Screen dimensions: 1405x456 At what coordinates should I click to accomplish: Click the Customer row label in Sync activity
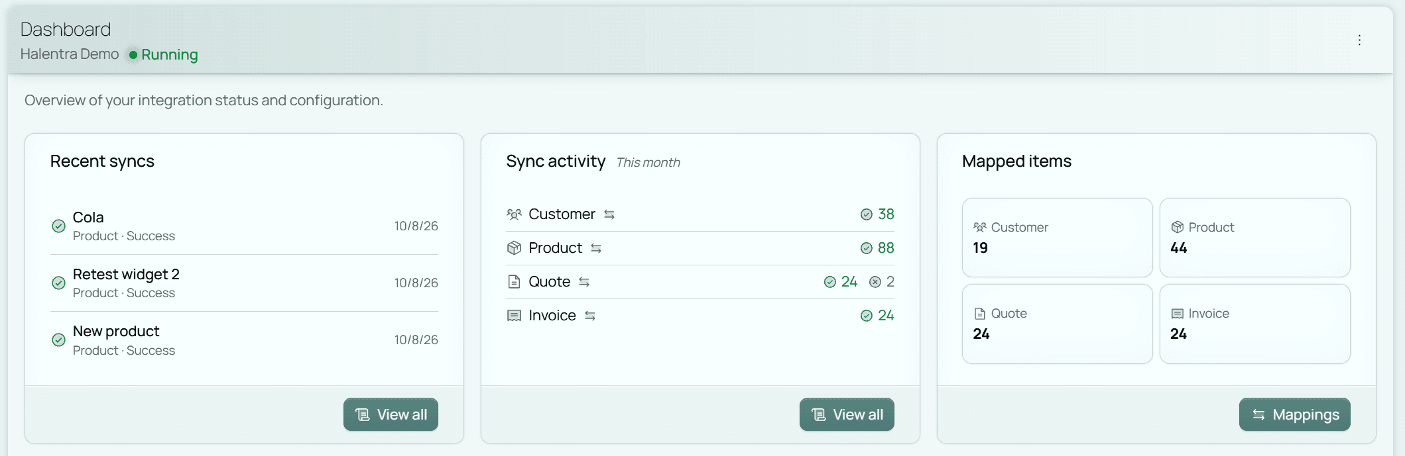click(562, 214)
